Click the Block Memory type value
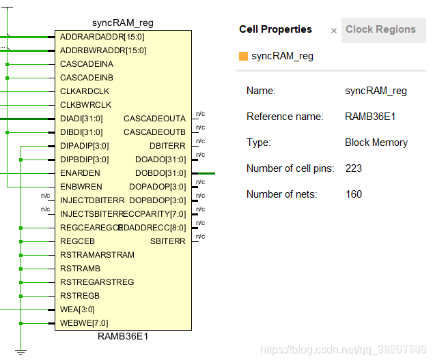The image size is (433, 362). click(376, 142)
